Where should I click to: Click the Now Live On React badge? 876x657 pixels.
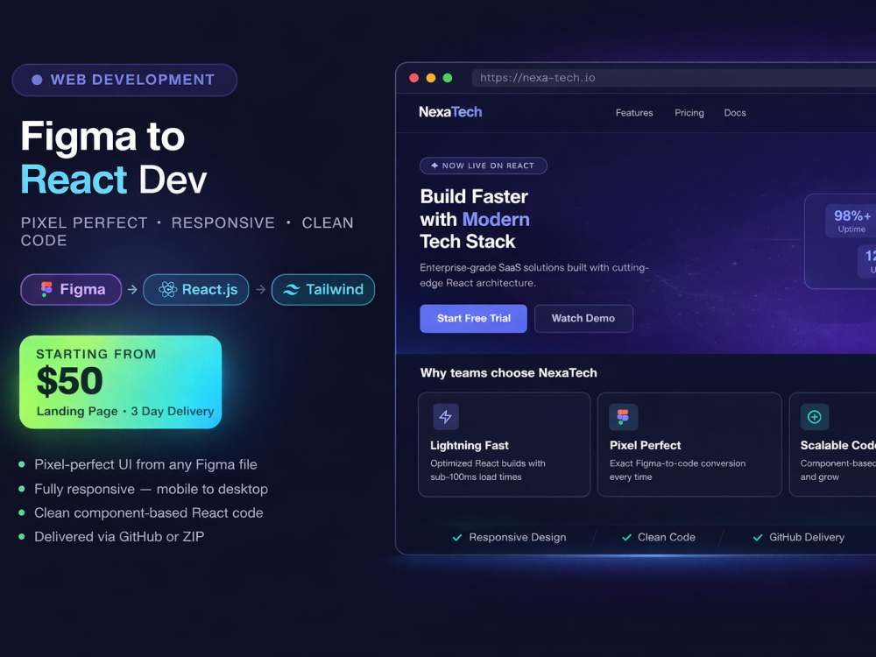(484, 166)
